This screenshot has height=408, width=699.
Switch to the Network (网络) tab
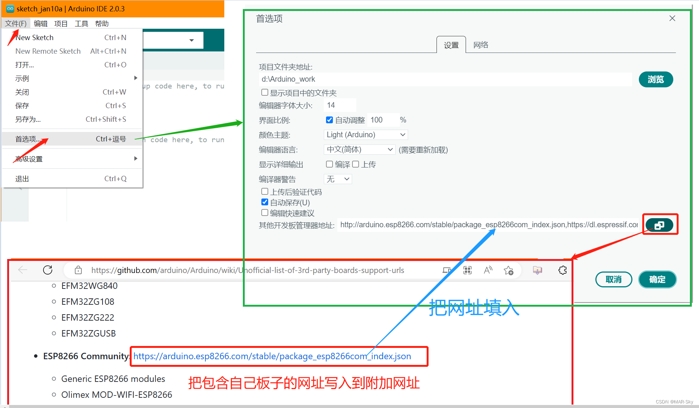pos(481,45)
